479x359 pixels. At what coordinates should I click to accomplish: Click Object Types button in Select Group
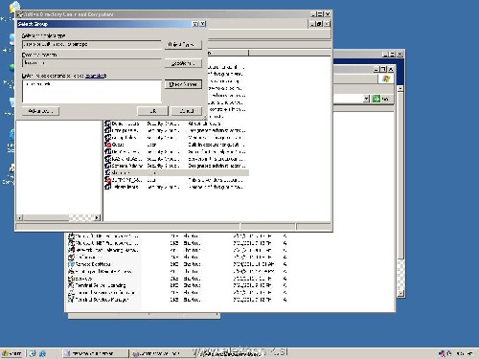tap(183, 44)
